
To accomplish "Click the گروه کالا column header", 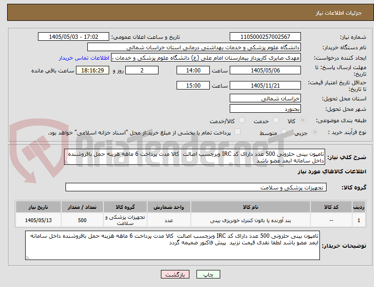I will [x=125, y=207].
